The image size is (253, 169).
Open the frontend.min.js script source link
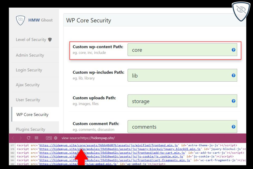pyautogui.click(x=108, y=145)
